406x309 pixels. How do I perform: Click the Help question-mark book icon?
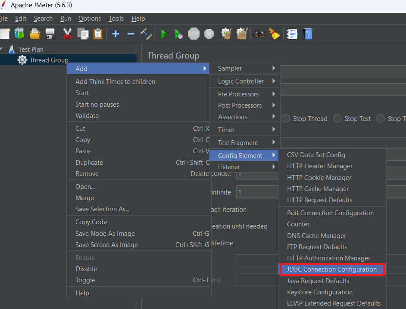point(308,34)
